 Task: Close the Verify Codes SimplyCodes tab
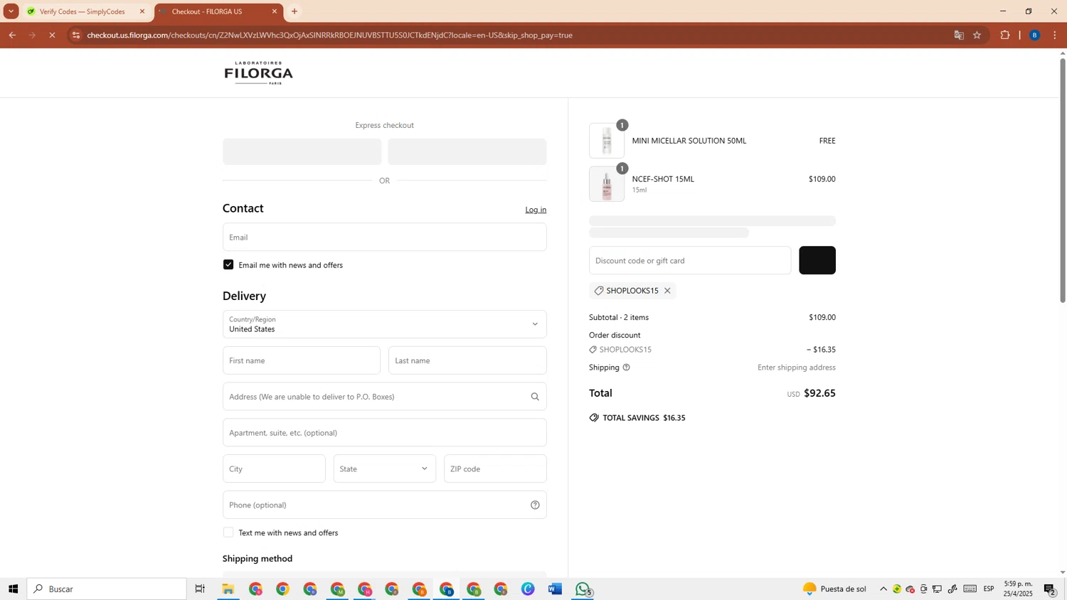pyautogui.click(x=142, y=11)
